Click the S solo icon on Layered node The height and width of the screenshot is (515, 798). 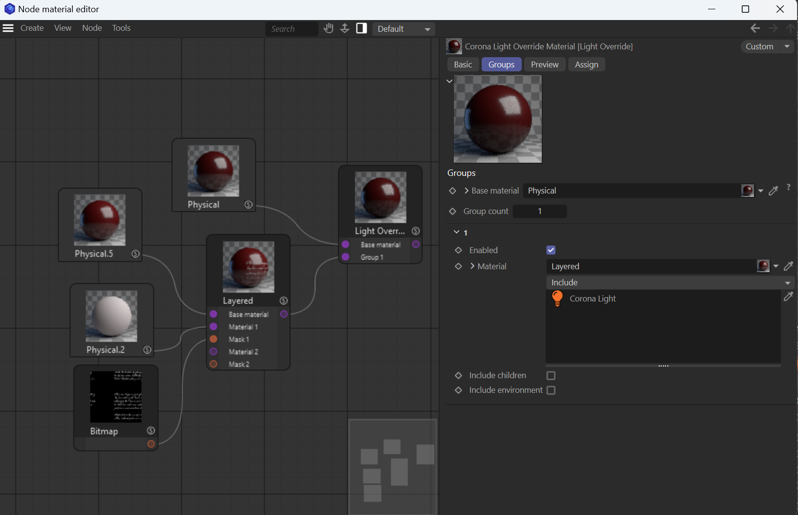coord(284,300)
